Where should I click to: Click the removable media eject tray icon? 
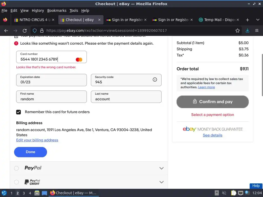pyautogui.click(x=217, y=193)
